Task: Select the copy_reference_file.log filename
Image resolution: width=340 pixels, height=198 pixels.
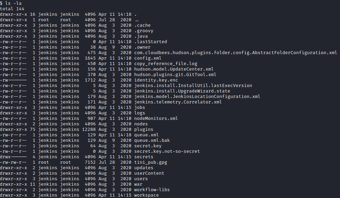Action: coord(165,63)
